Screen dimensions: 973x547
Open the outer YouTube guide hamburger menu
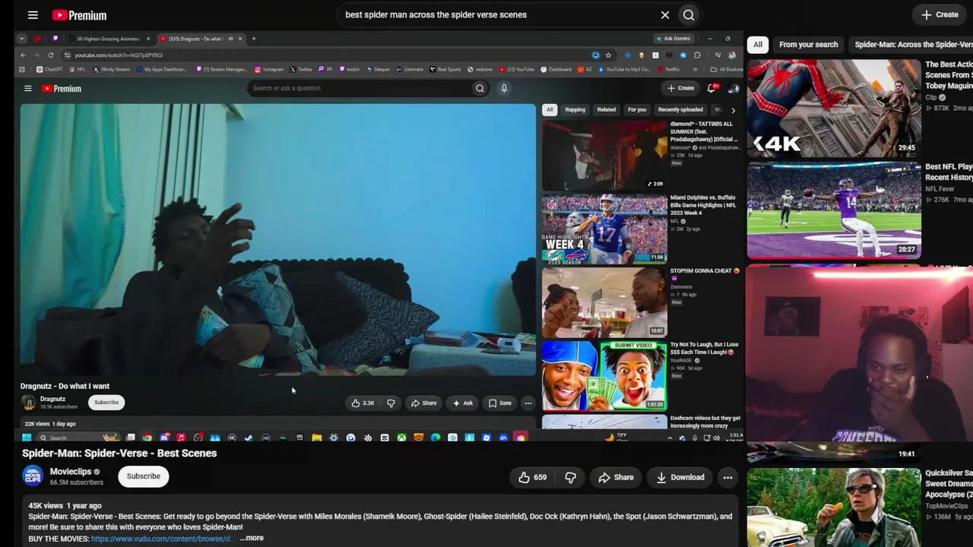click(33, 15)
